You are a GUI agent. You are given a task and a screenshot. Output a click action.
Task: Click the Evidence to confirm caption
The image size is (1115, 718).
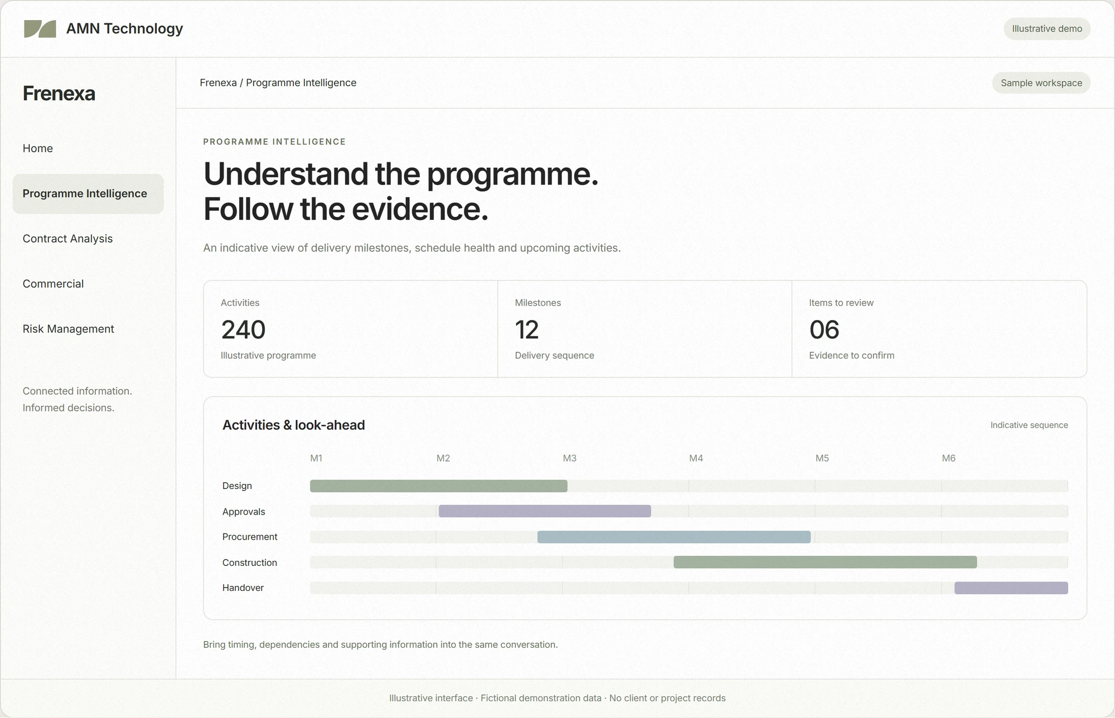click(852, 356)
